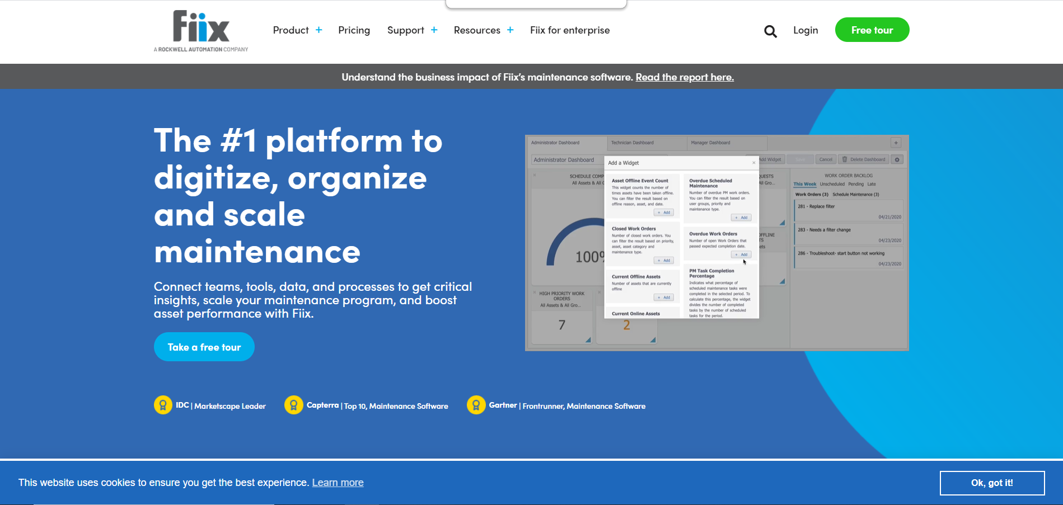The image size is (1063, 505).
Task: Expand the Resources menu plus icon
Action: point(510,30)
